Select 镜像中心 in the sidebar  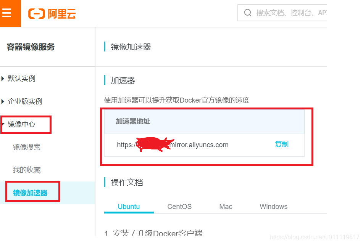(x=21, y=124)
